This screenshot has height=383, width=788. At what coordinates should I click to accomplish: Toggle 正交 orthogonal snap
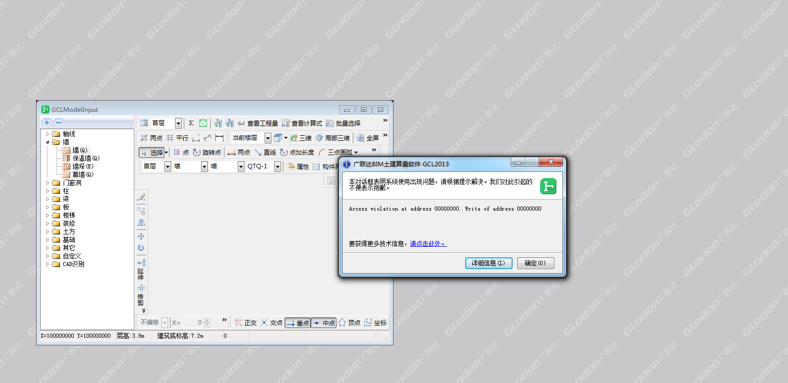tap(245, 322)
